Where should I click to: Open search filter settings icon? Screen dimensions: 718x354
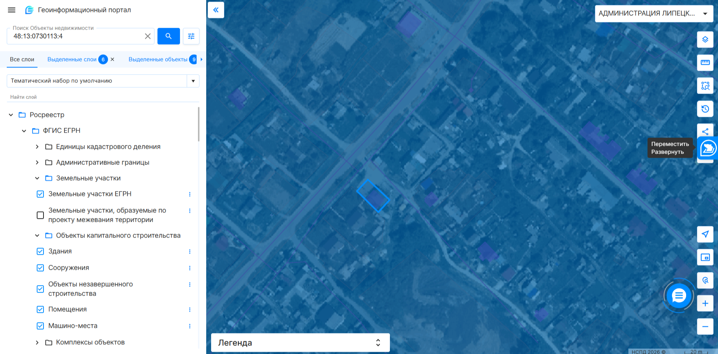(191, 36)
